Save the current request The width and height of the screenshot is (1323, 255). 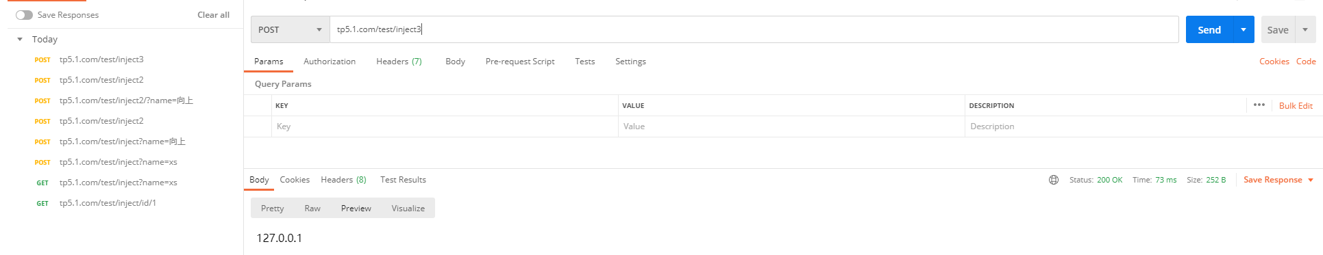(1278, 29)
